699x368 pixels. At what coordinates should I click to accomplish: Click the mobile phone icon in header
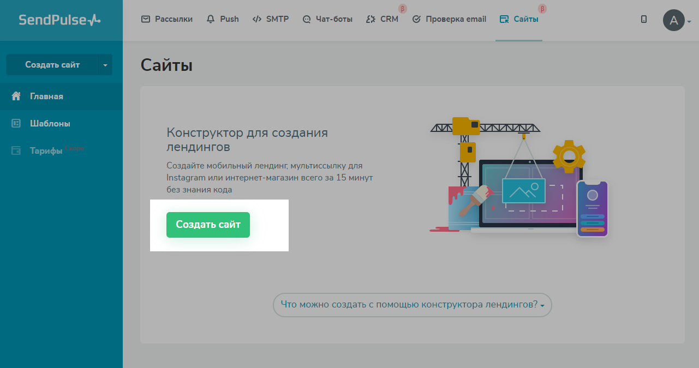coord(644,19)
